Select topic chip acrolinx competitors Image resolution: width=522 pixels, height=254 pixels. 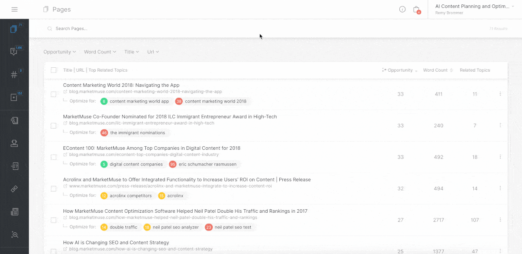point(127,196)
